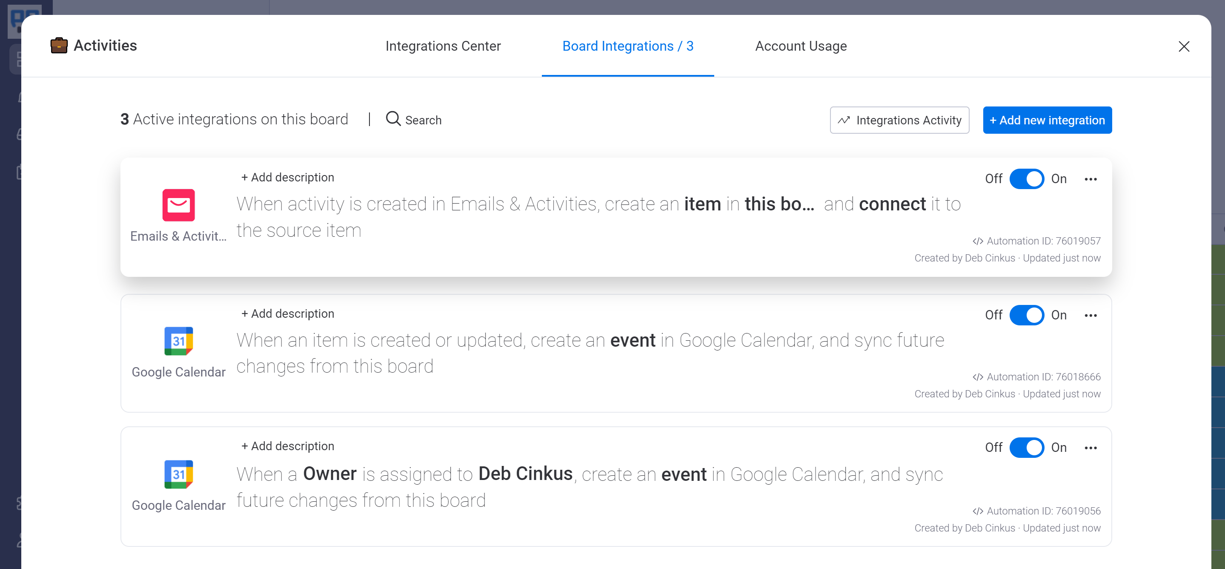
Task: Open three-dot menu for Owner calendar integration
Action: click(x=1090, y=448)
